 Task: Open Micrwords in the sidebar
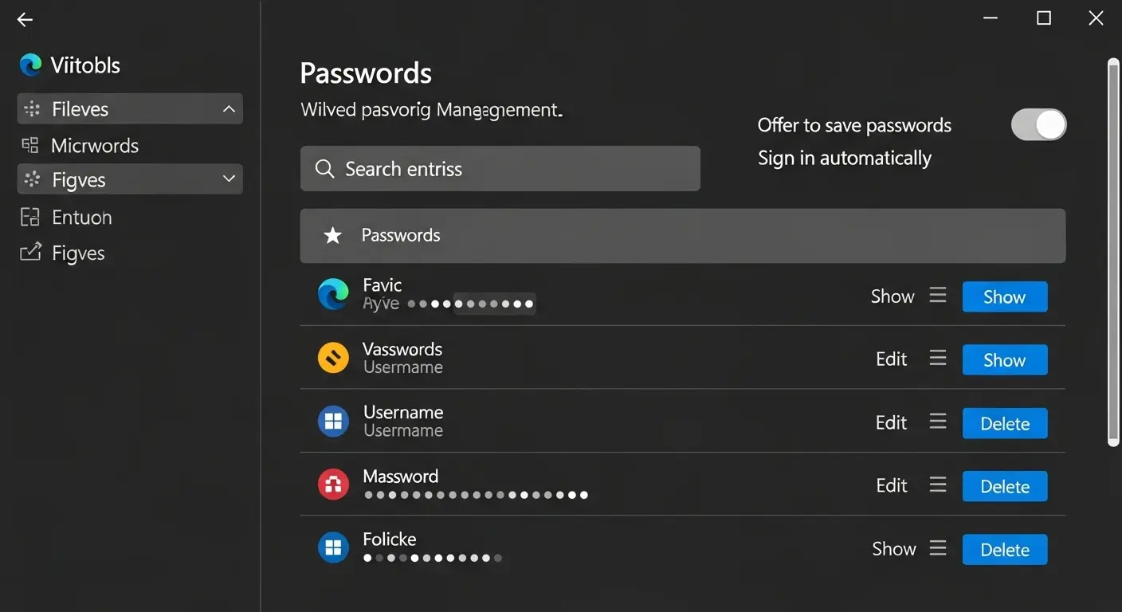point(95,145)
